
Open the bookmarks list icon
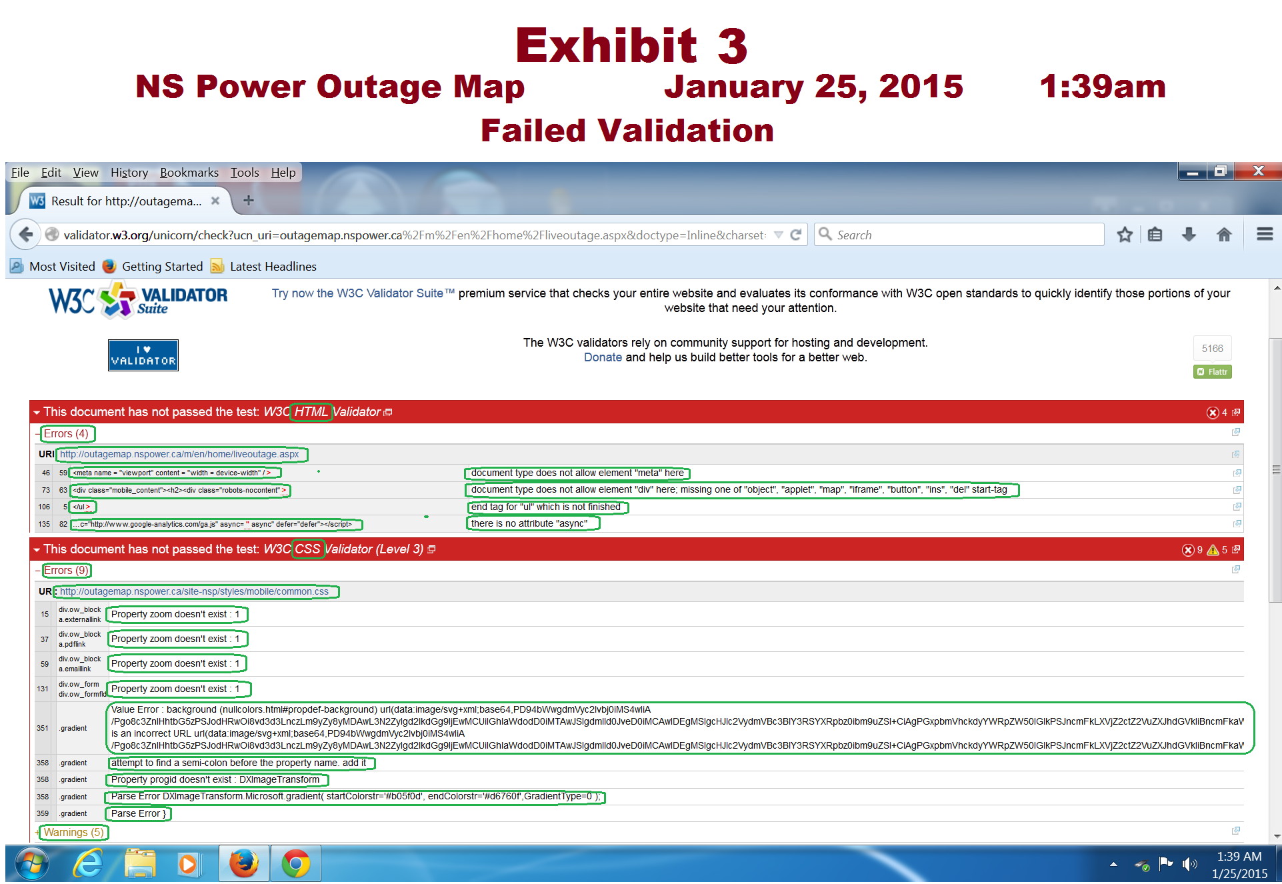[1155, 235]
